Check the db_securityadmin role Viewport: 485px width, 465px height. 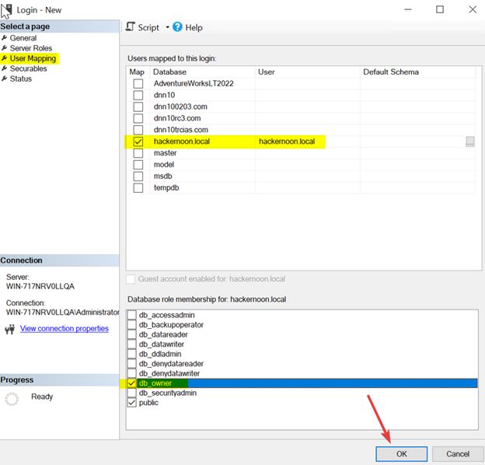(132, 393)
